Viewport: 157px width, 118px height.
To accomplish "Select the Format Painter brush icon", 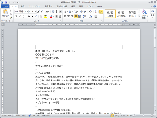I will point(11,18).
